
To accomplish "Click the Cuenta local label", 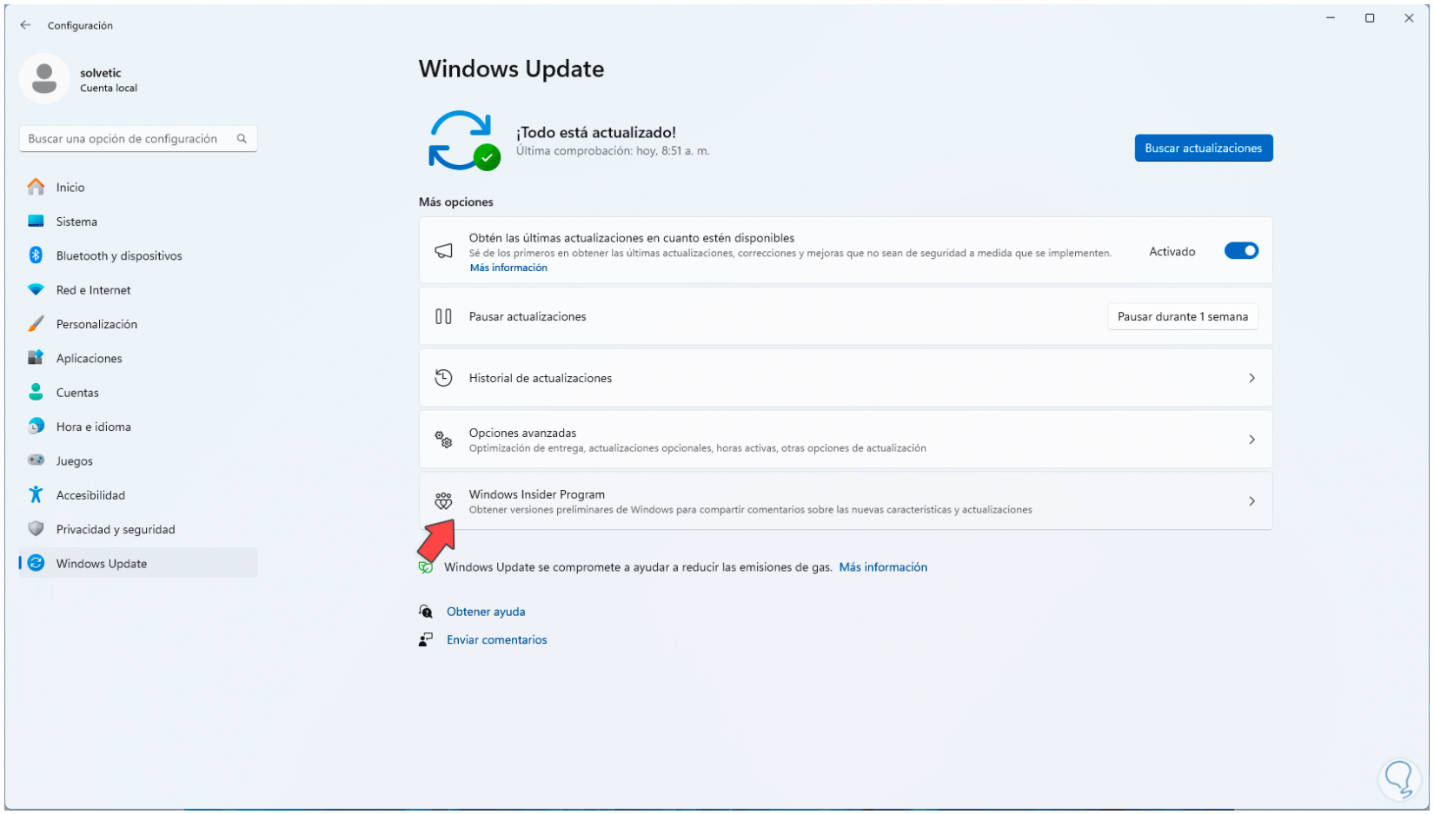I will coord(109,88).
